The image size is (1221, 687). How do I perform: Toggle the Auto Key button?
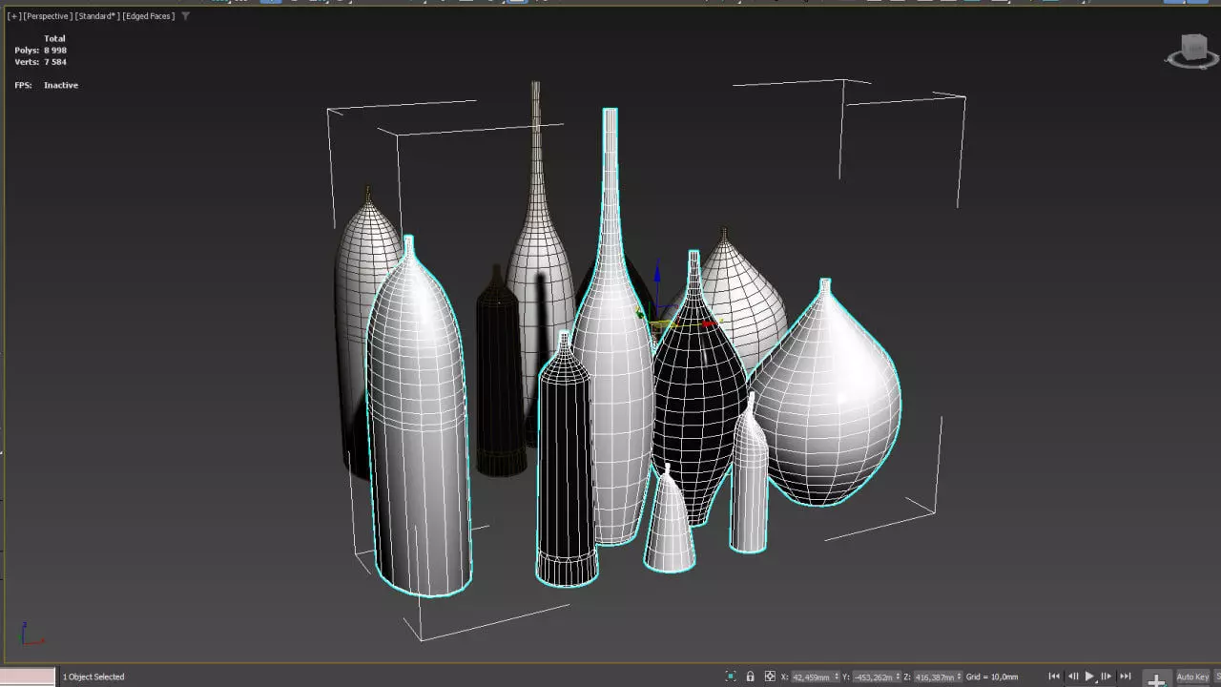(x=1192, y=677)
